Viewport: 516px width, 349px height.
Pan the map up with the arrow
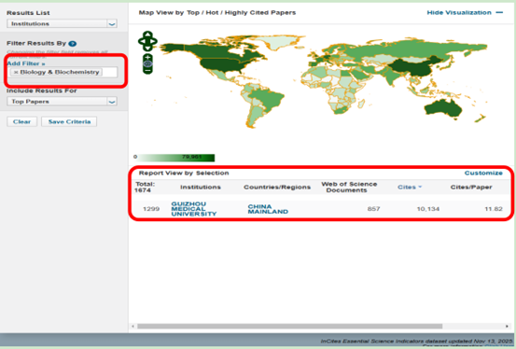(147, 35)
